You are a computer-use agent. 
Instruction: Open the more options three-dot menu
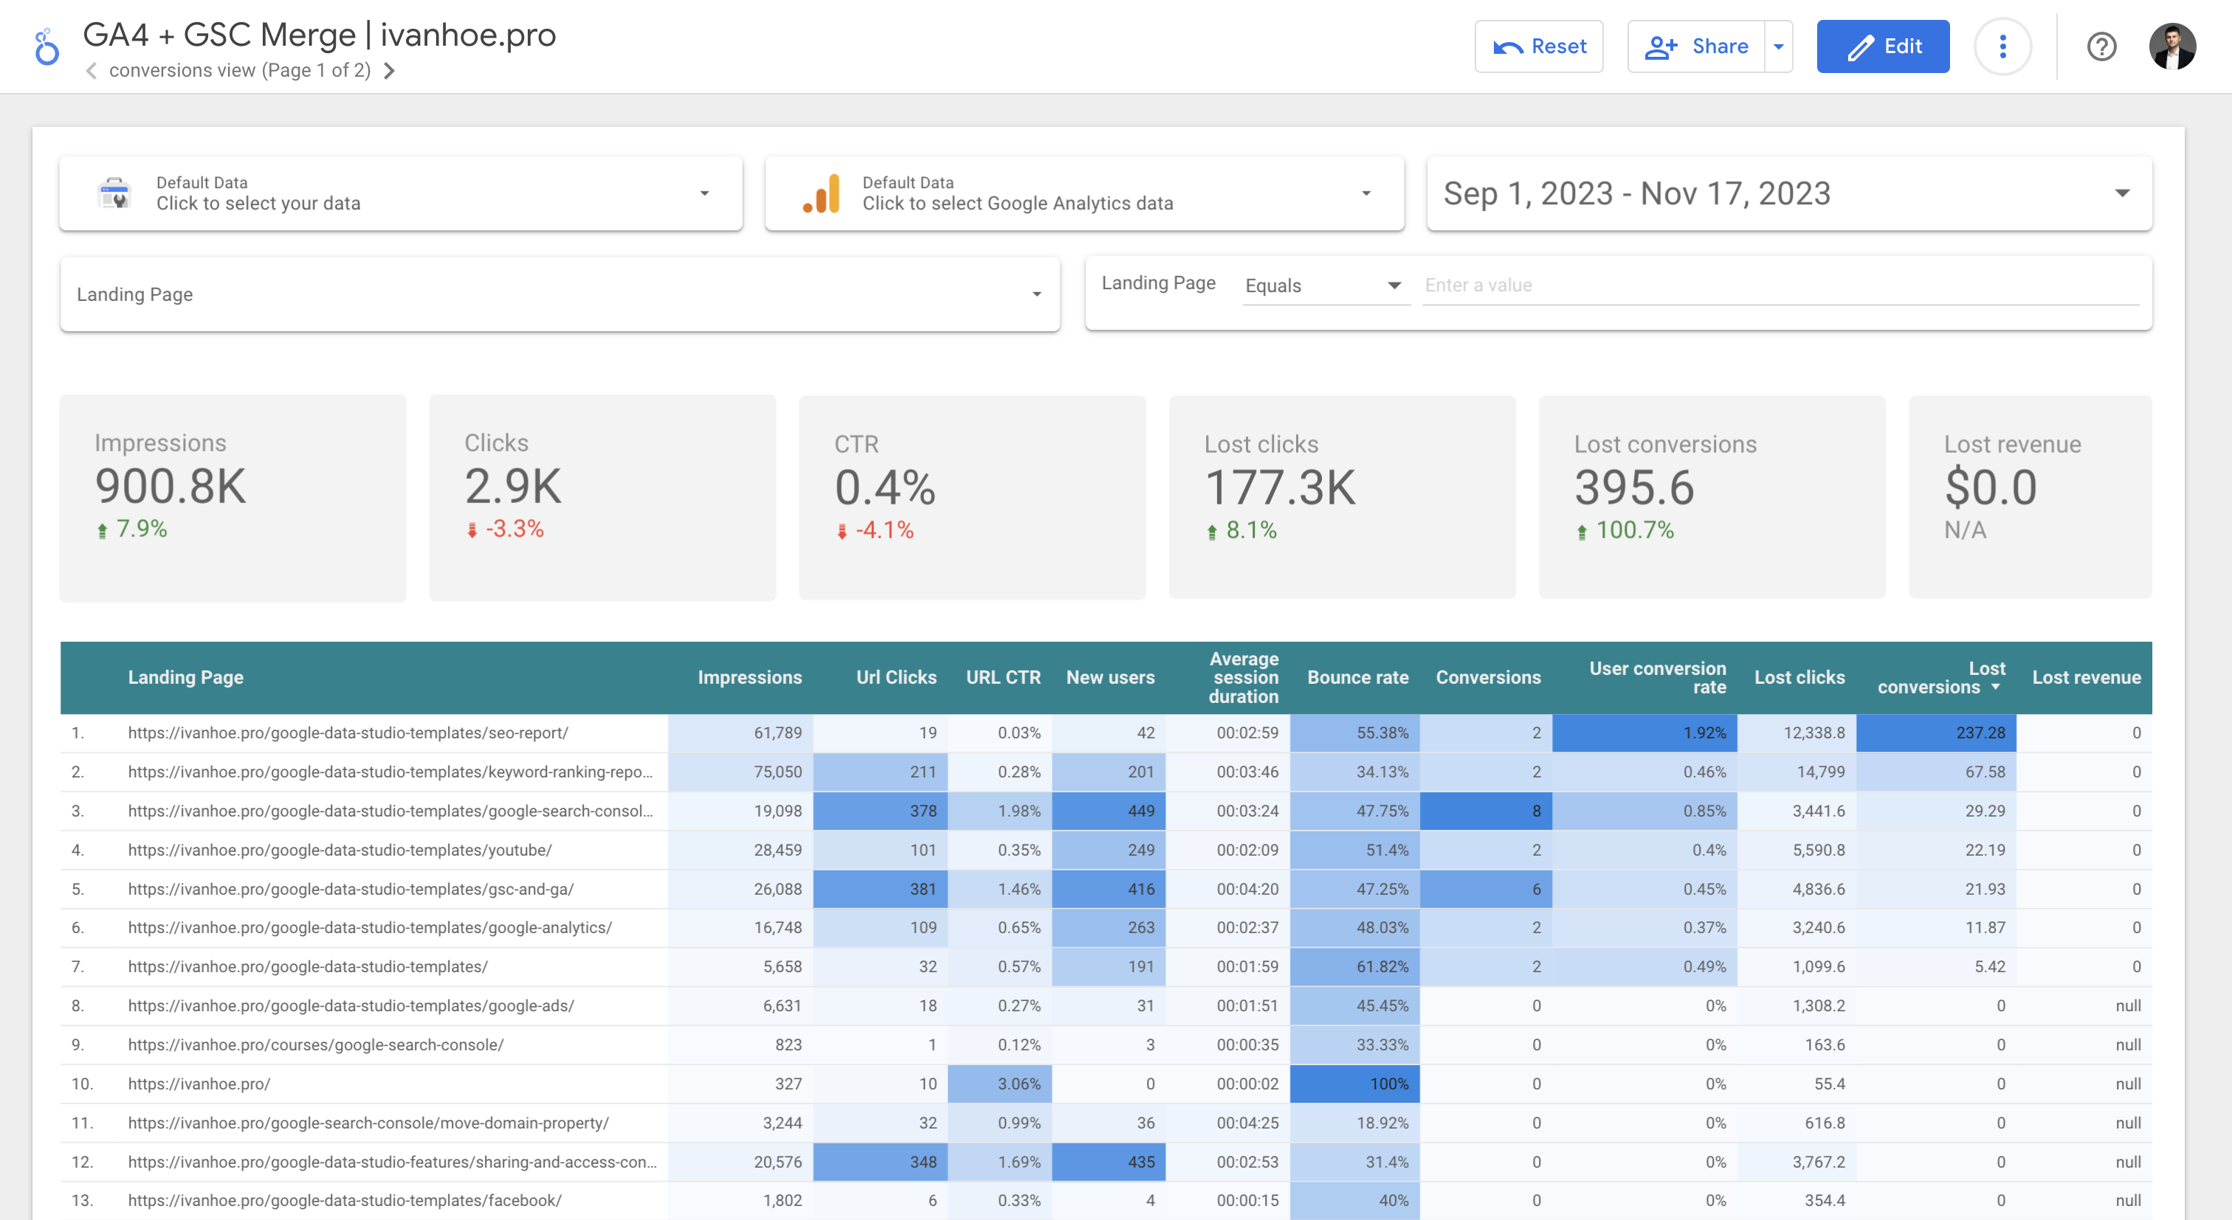click(2002, 46)
